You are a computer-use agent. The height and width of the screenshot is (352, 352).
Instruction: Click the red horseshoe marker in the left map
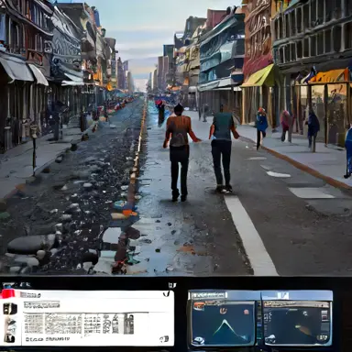pyautogui.click(x=224, y=312)
